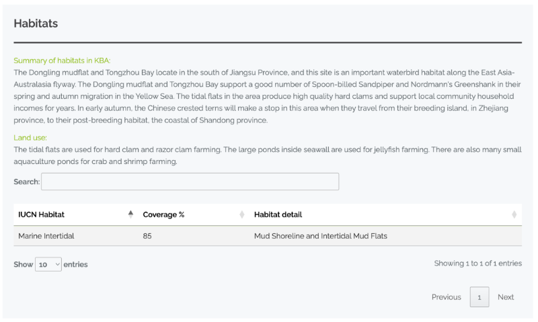Sort table by IUCN Habitat header text
Screen dimensions: 538x322
41,214
